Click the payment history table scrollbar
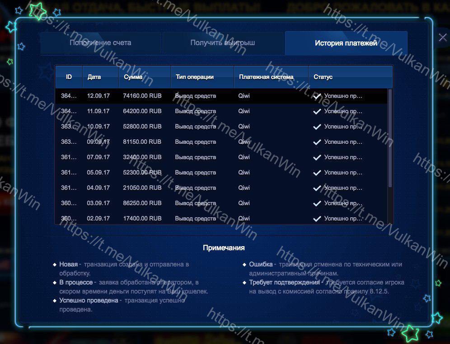The height and width of the screenshot is (344, 450). click(x=390, y=138)
